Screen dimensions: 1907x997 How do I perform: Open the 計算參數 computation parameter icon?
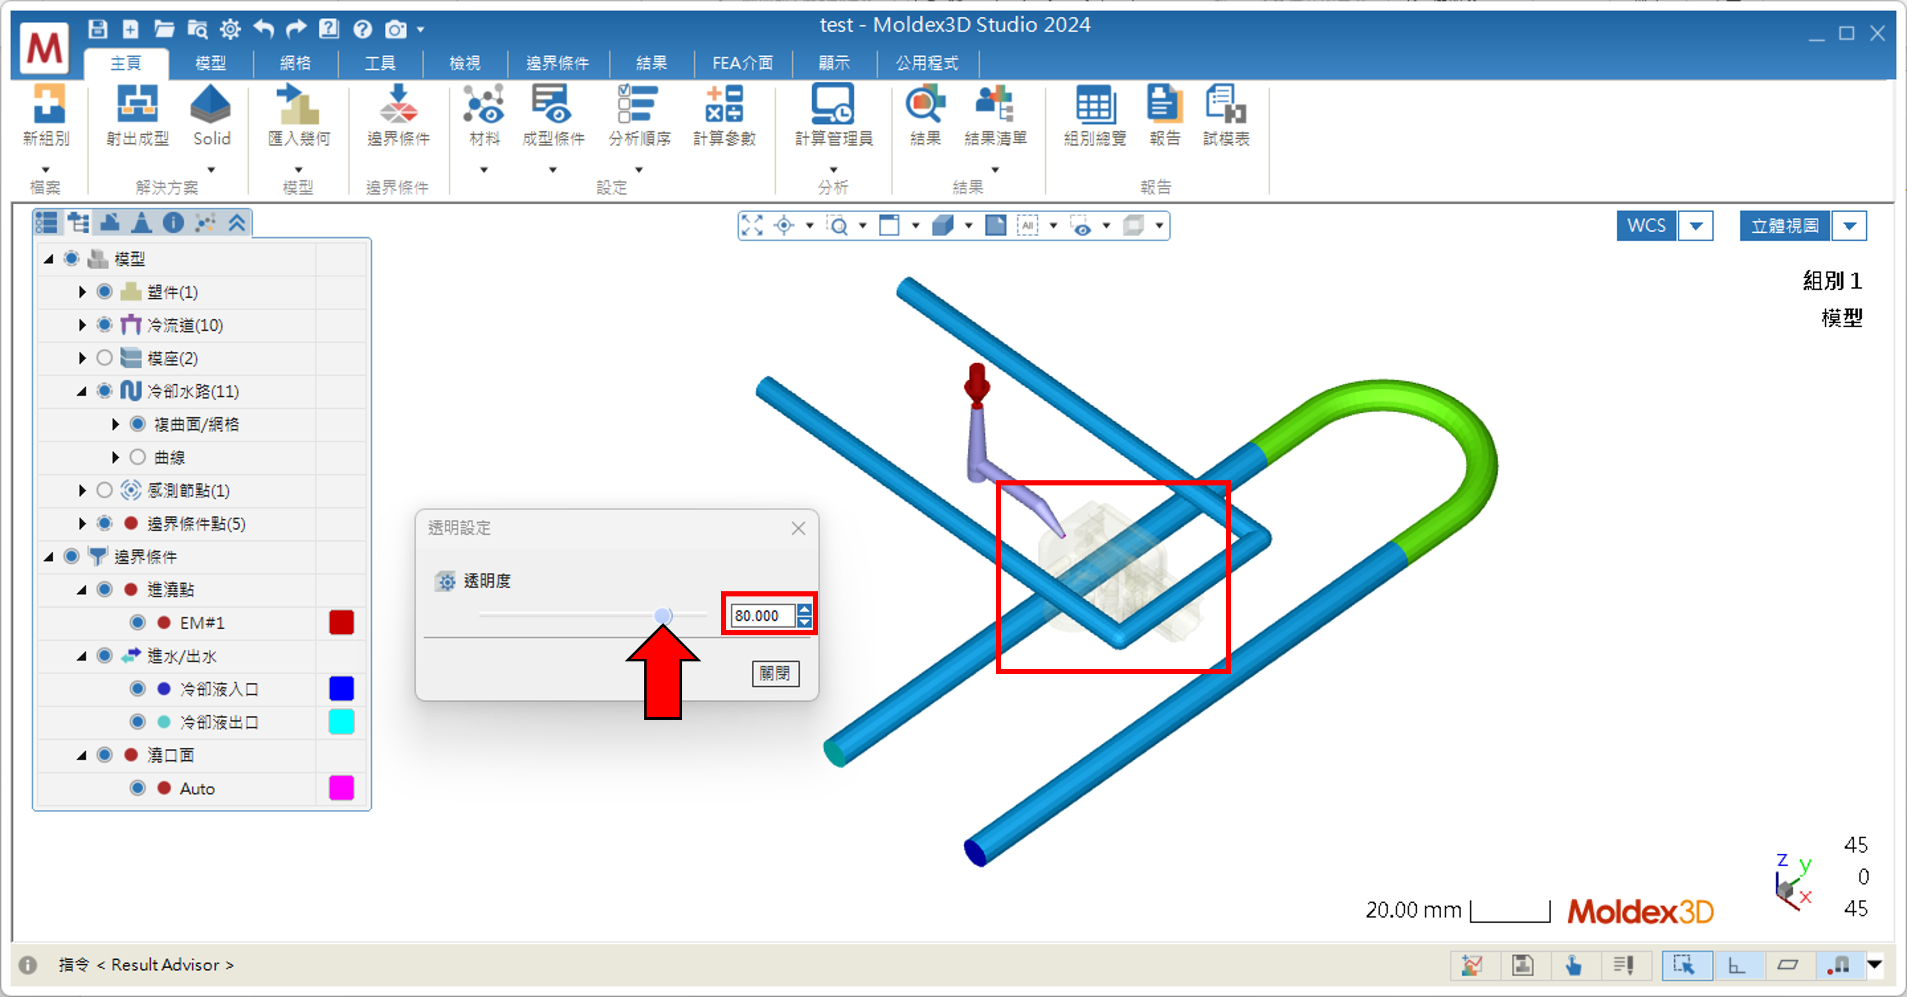pyautogui.click(x=724, y=104)
